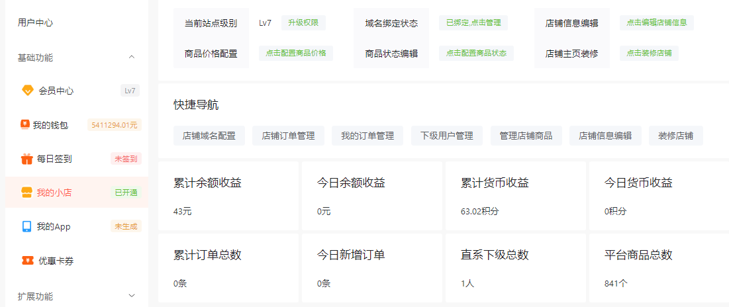The width and height of the screenshot is (729, 307).
Task: Click the 已开通 status badge
Action: click(x=126, y=193)
